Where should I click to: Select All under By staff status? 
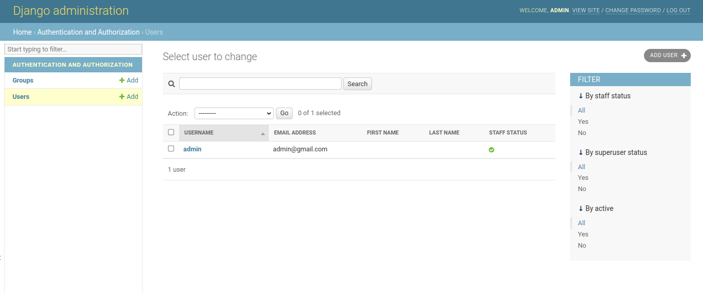(581, 111)
